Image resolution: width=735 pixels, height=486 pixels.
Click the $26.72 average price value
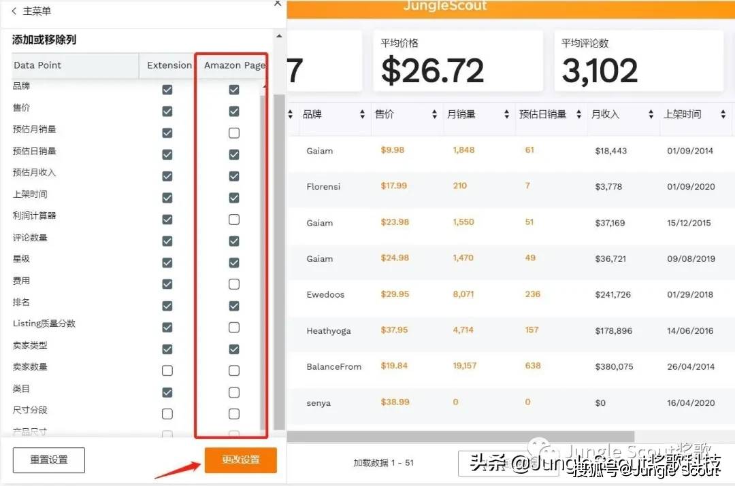tap(432, 71)
